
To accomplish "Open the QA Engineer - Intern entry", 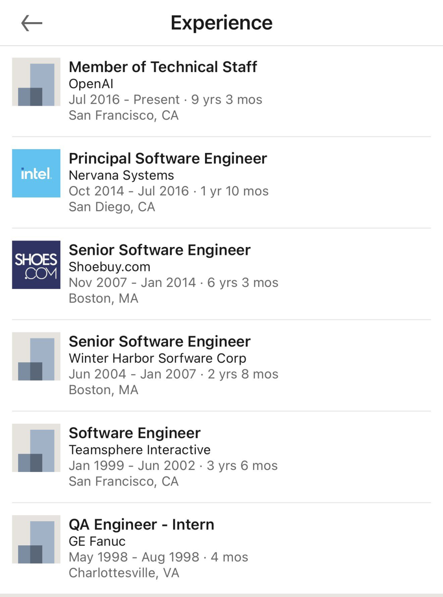I will pos(142,524).
